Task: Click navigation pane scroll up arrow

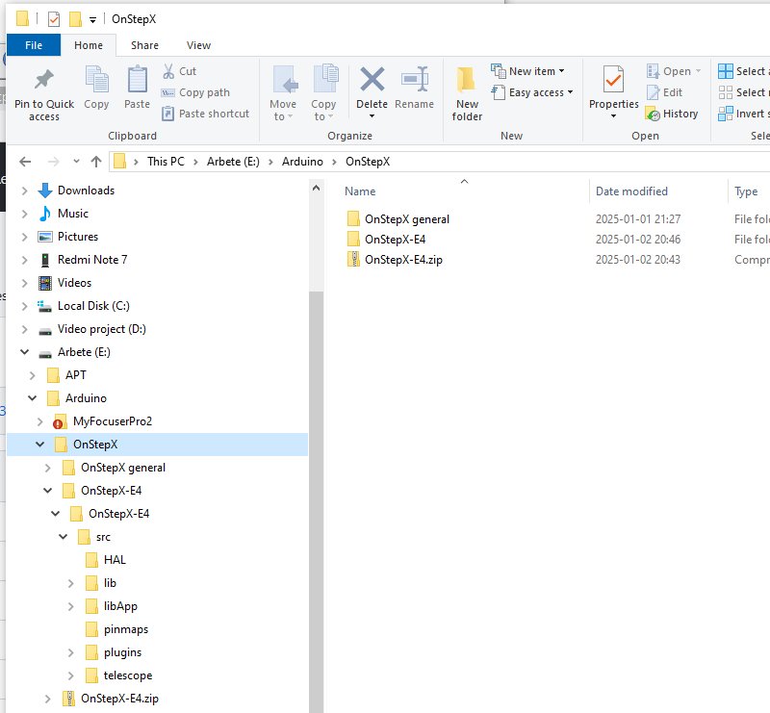Action: [317, 188]
